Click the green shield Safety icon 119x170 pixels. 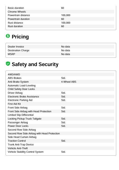(x=8, y=64)
